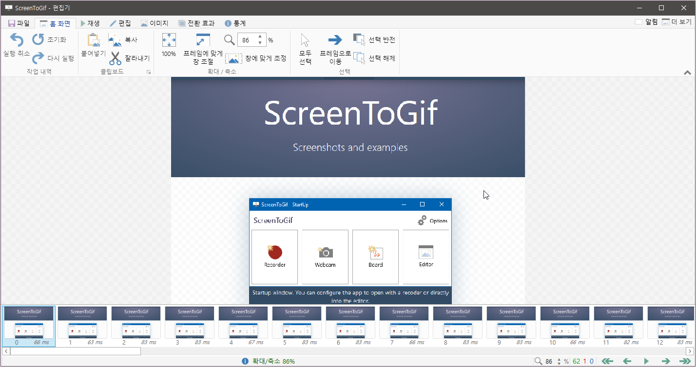Click ribbon zoom magnifier icon
This screenshot has height=367, width=696.
229,40
